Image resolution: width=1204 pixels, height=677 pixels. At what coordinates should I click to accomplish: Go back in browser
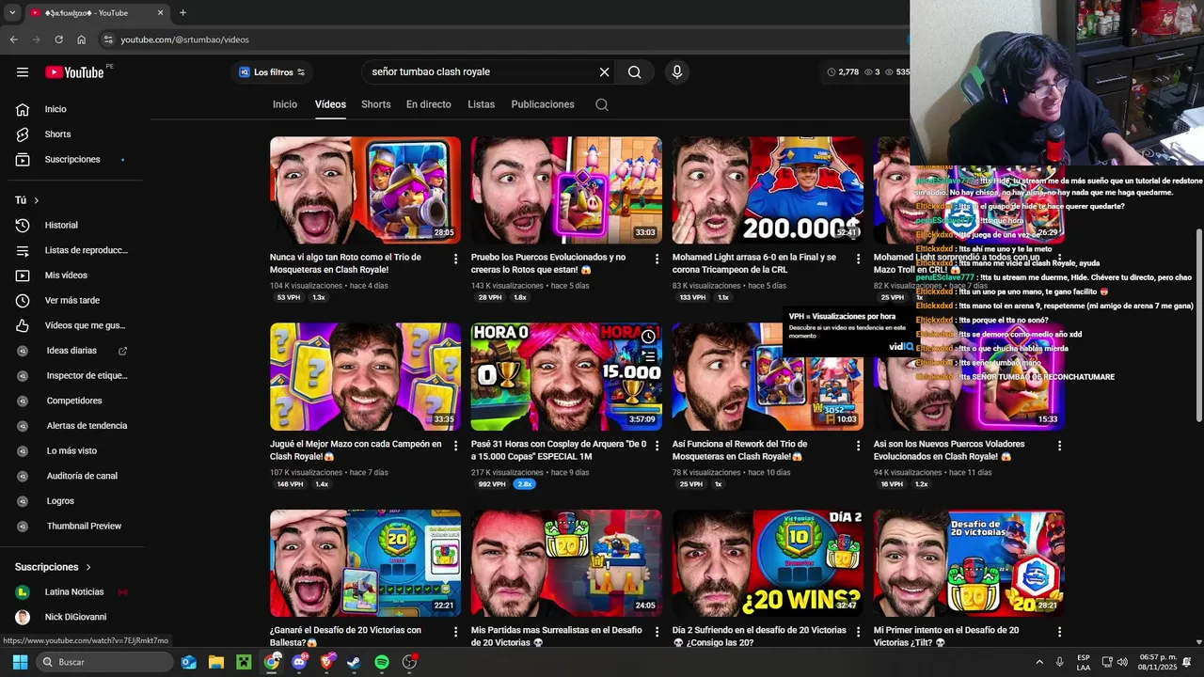point(13,39)
